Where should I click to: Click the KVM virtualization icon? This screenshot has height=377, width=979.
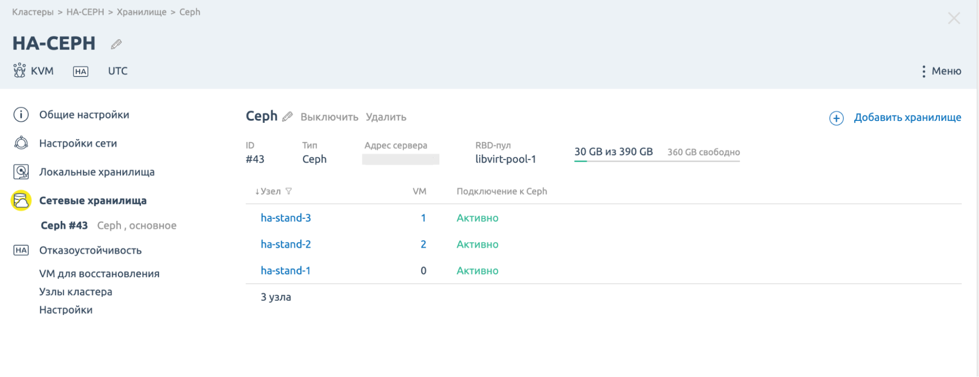point(20,71)
